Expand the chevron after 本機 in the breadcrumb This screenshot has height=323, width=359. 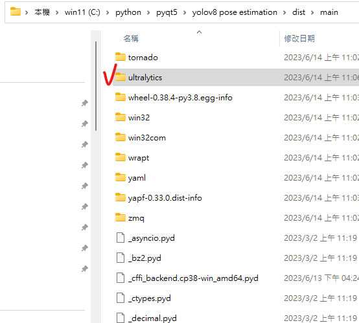tap(57, 12)
